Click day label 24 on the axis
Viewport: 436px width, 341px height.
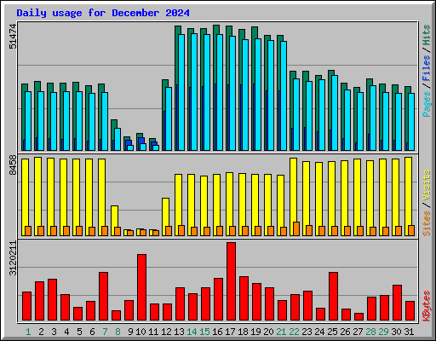[319, 332]
